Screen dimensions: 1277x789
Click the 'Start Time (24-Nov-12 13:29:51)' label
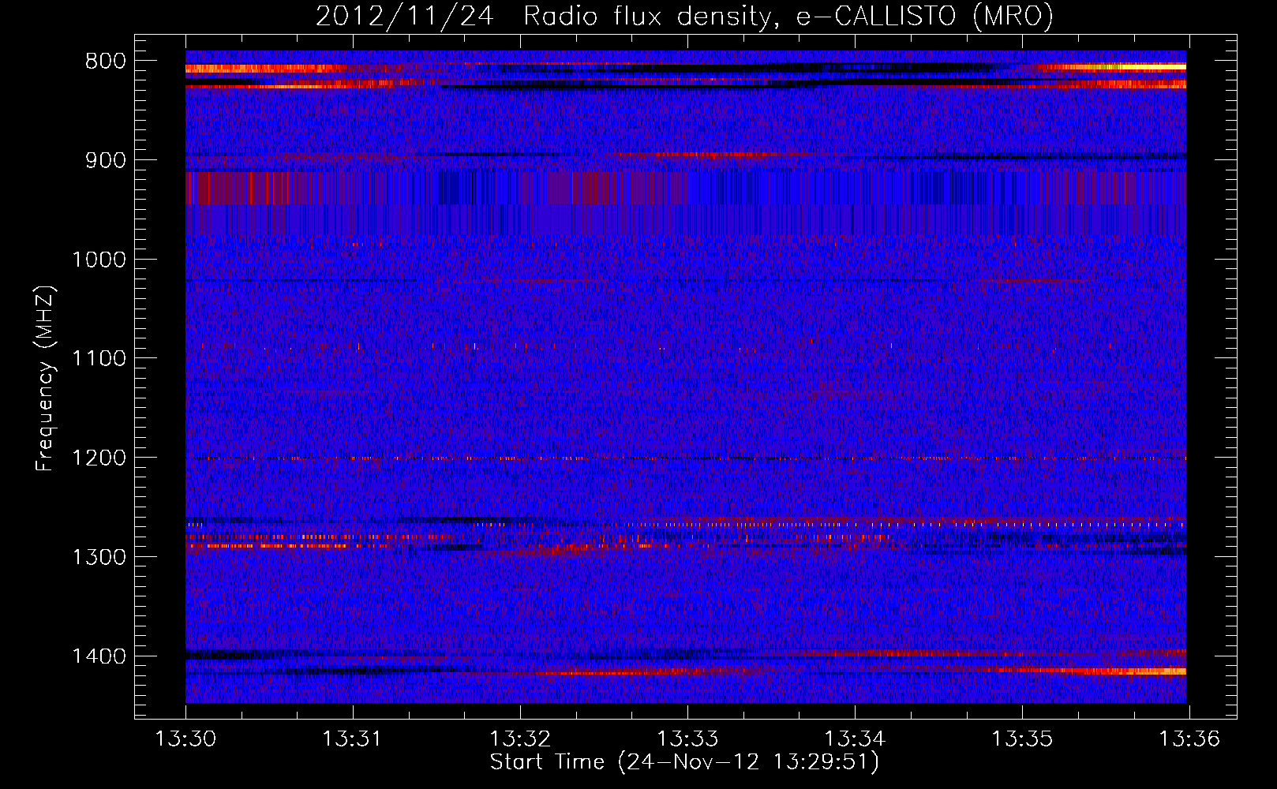click(684, 762)
